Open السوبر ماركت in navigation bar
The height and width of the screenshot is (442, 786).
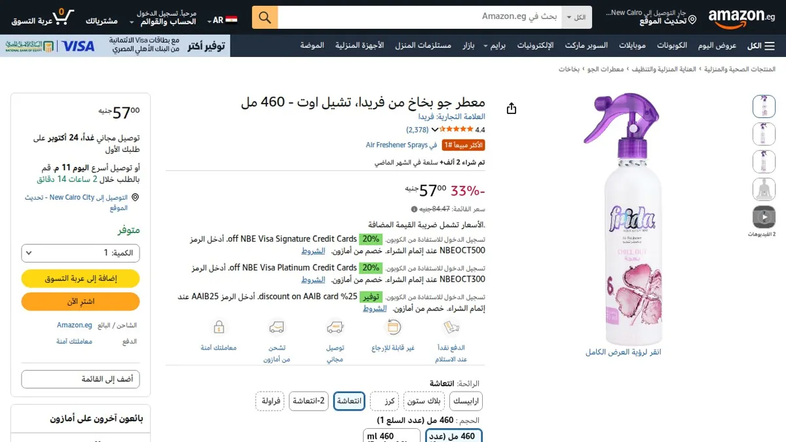586,46
